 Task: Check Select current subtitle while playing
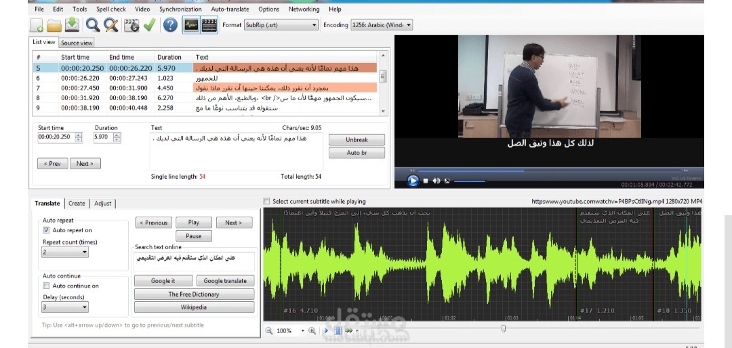266,202
